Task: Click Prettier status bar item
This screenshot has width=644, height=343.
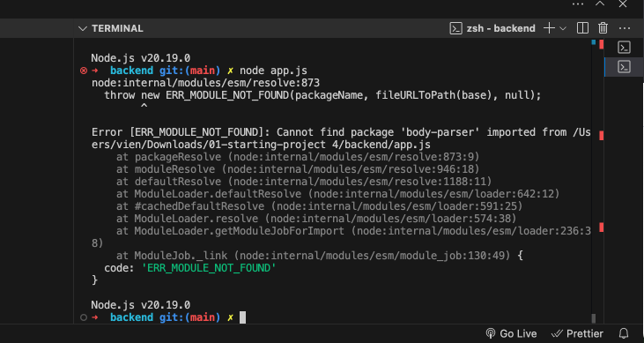Action: tap(577, 333)
